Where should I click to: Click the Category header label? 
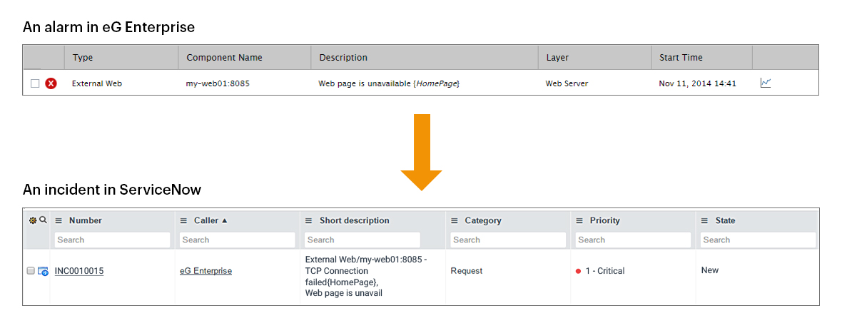pyautogui.click(x=483, y=220)
